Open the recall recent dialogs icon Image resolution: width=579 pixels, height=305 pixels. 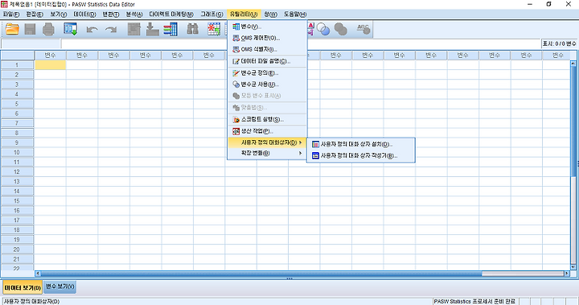pyautogui.click(x=70, y=29)
